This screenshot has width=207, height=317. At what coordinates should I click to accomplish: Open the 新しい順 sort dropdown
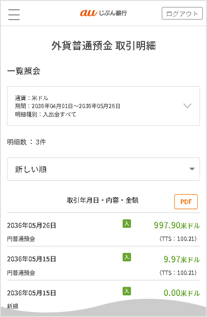tap(103, 169)
